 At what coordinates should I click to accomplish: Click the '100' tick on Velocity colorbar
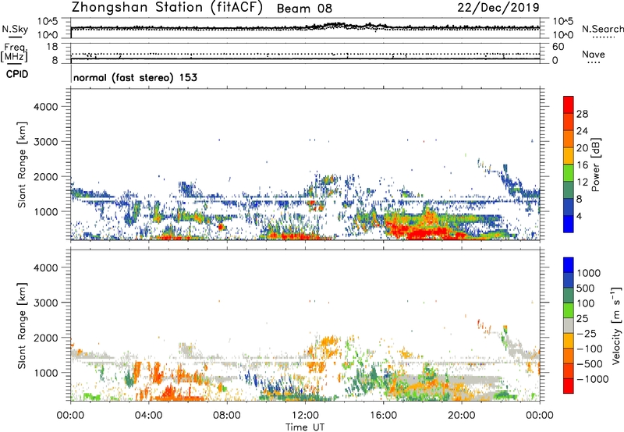[586, 303]
